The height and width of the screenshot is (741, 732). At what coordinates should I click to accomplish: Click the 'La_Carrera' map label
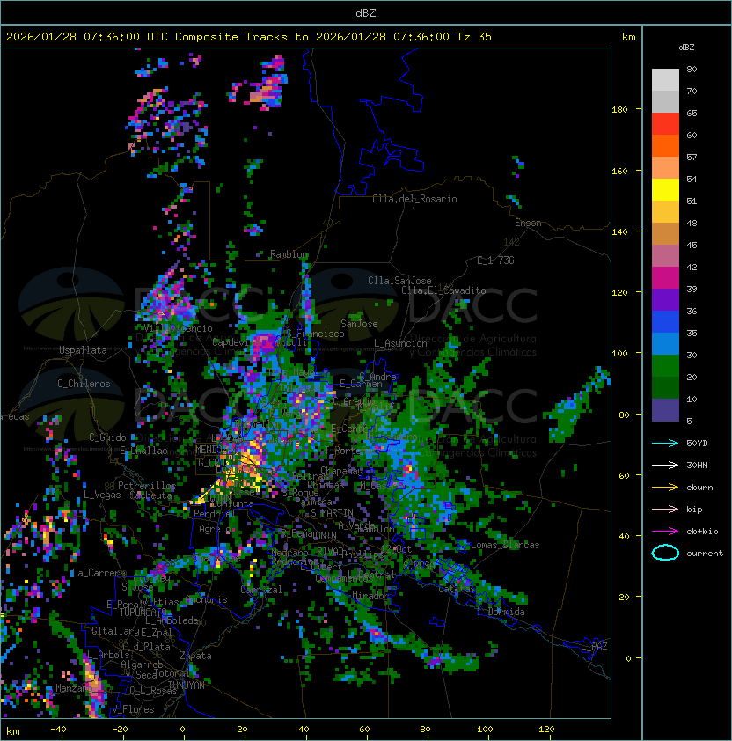pyautogui.click(x=99, y=573)
